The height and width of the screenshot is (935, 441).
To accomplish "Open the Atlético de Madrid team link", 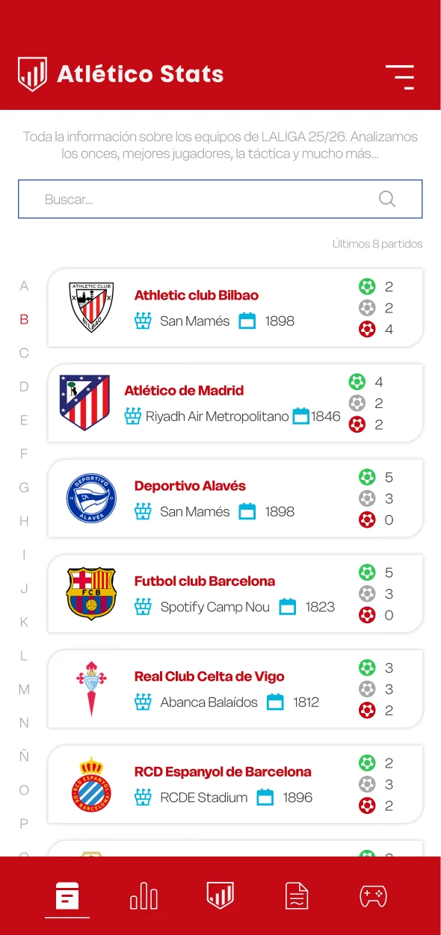I will (184, 390).
